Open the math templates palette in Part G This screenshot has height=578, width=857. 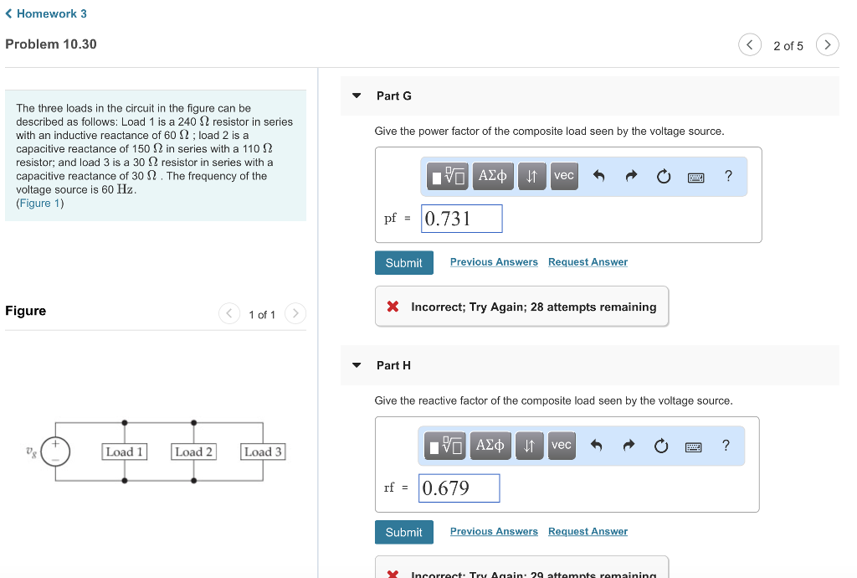(x=447, y=176)
